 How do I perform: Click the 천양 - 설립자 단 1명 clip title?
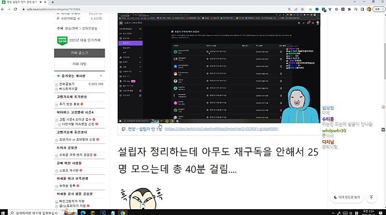pyautogui.click(x=145, y=129)
